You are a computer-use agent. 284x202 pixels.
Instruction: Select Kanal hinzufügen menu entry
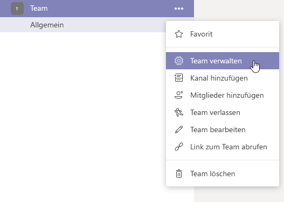(x=223, y=78)
